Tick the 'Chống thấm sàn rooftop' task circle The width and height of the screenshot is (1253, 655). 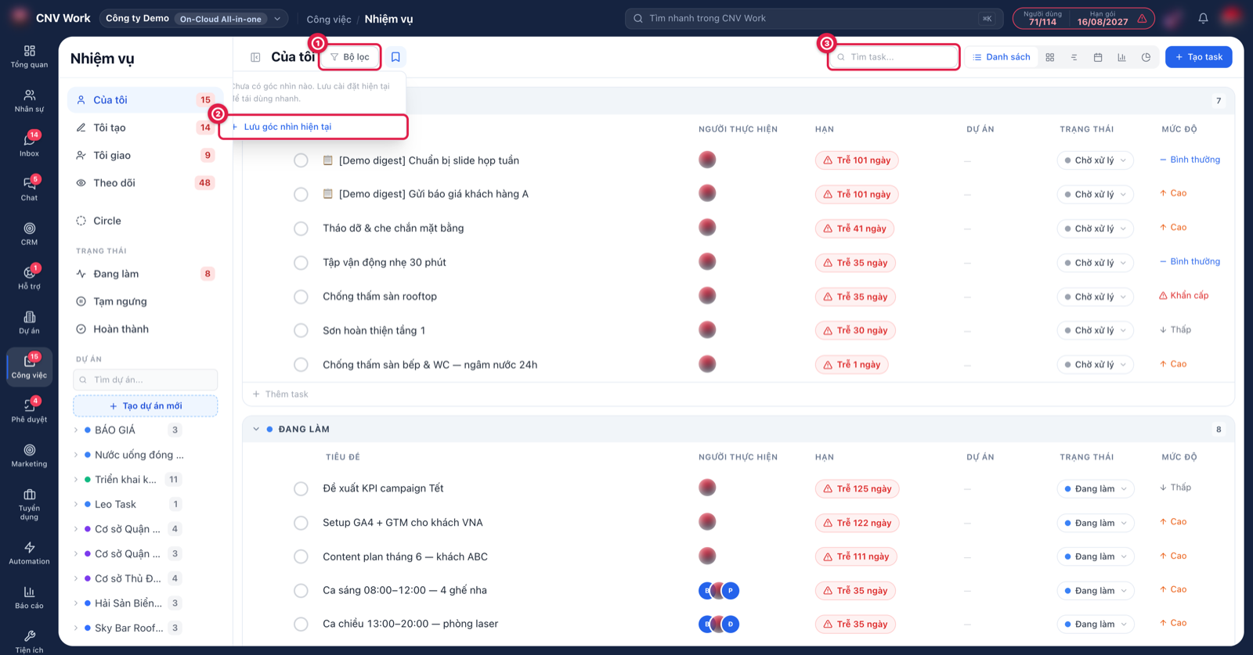pos(301,297)
